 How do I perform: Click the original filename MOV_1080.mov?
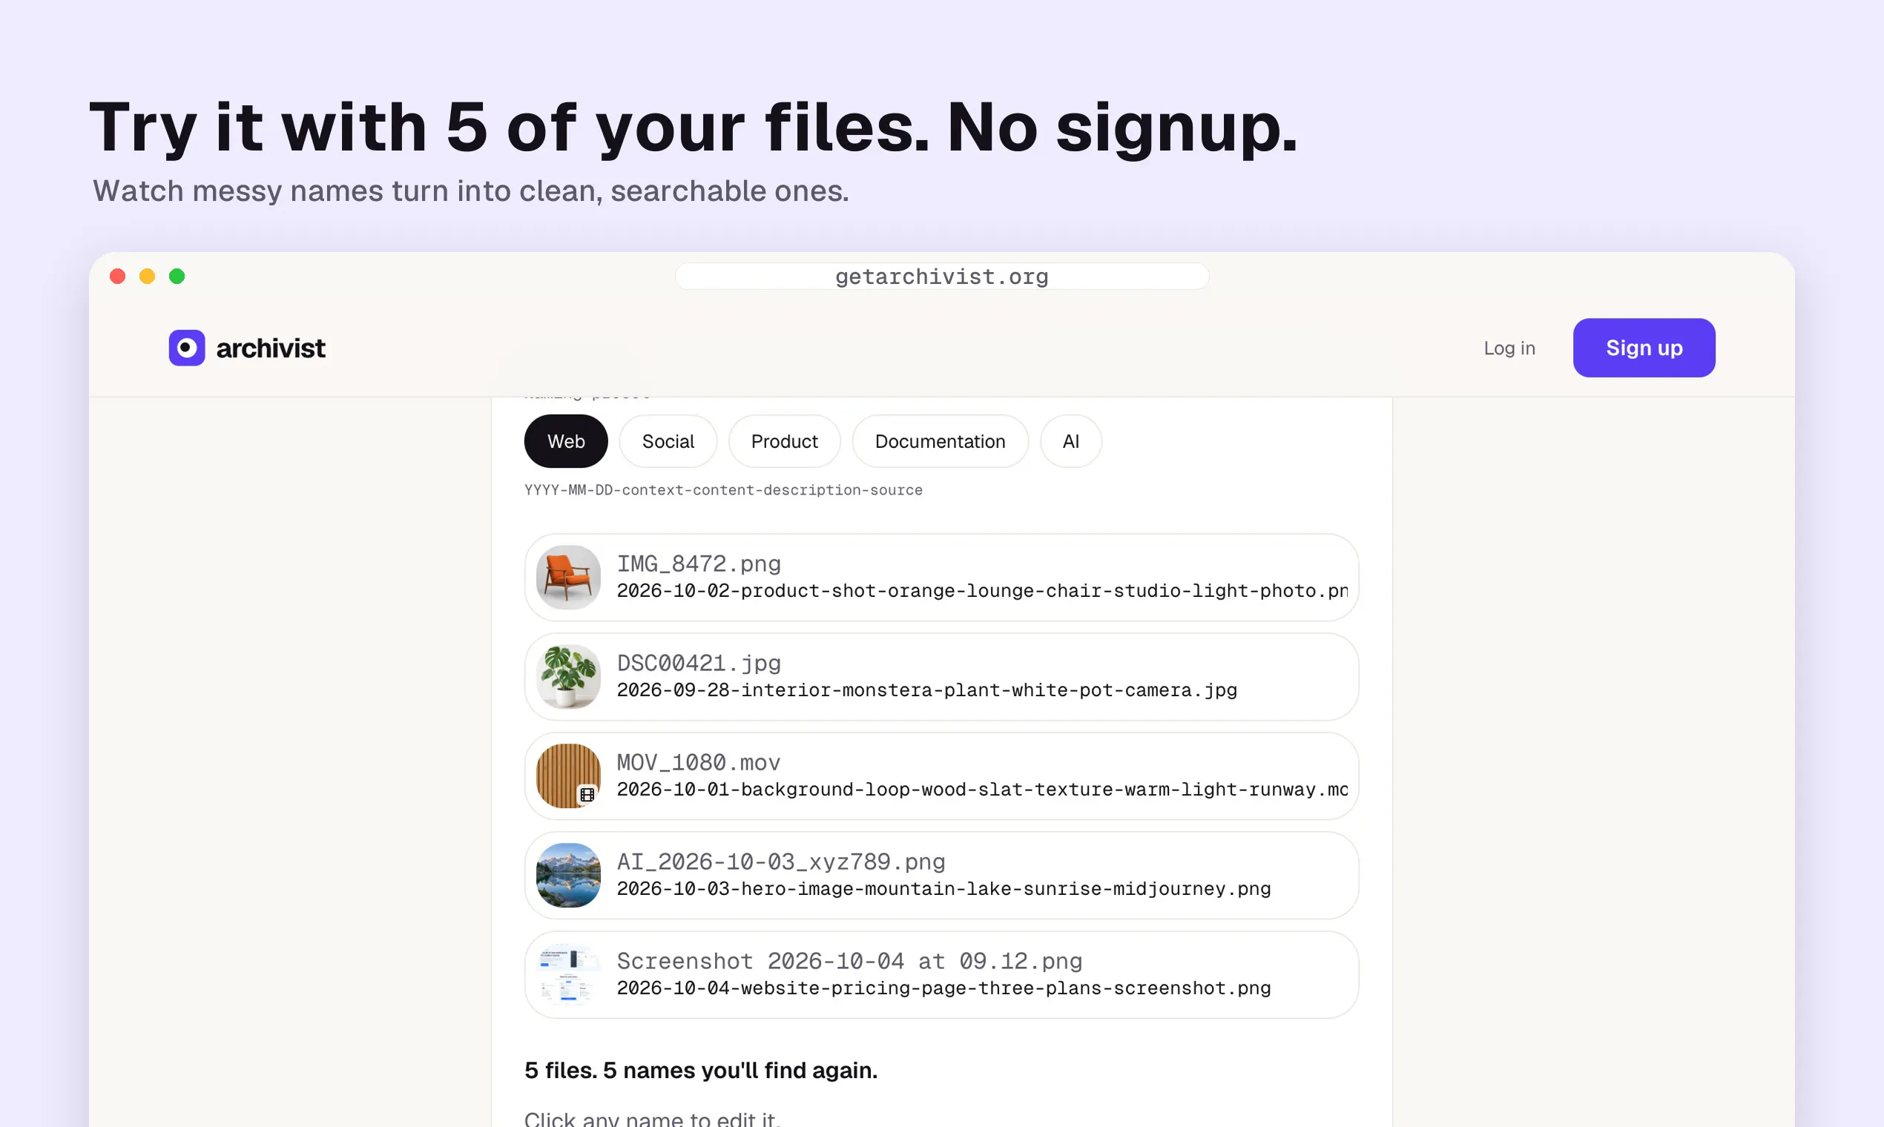pyautogui.click(x=699, y=762)
